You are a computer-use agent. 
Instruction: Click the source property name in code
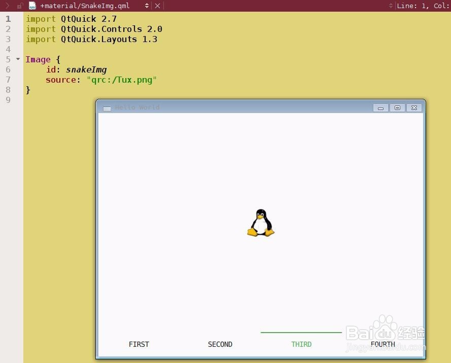coord(61,80)
